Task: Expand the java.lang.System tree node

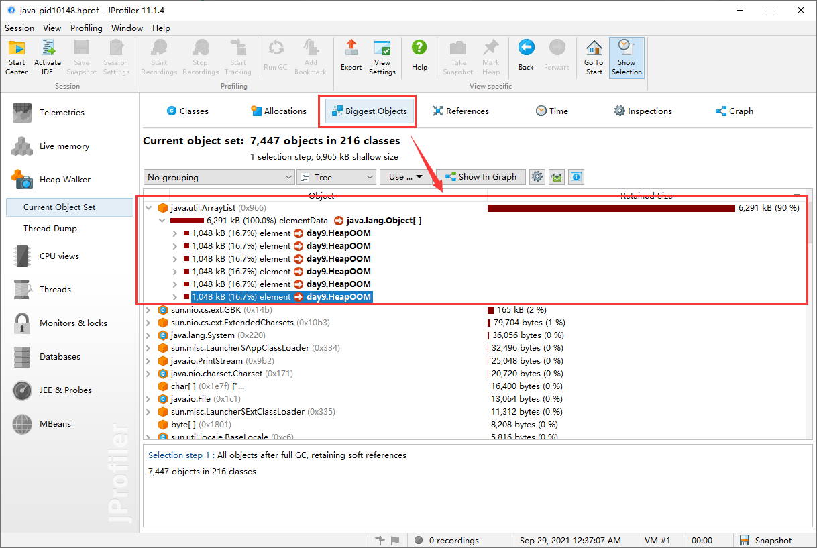Action: [150, 335]
